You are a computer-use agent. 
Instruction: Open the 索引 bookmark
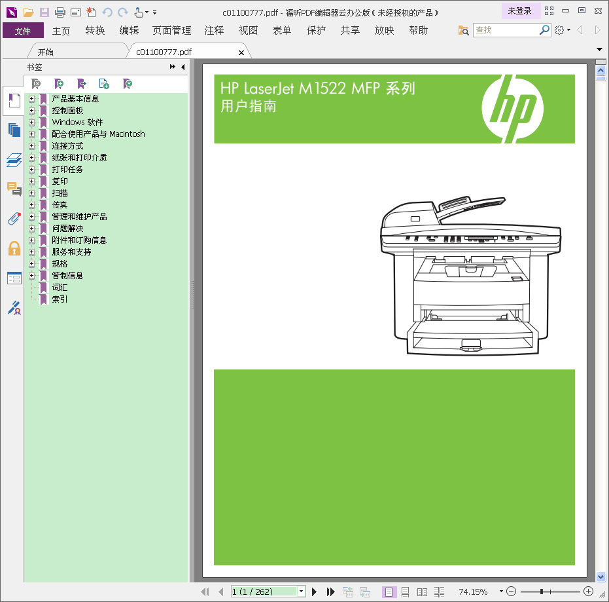pos(60,299)
